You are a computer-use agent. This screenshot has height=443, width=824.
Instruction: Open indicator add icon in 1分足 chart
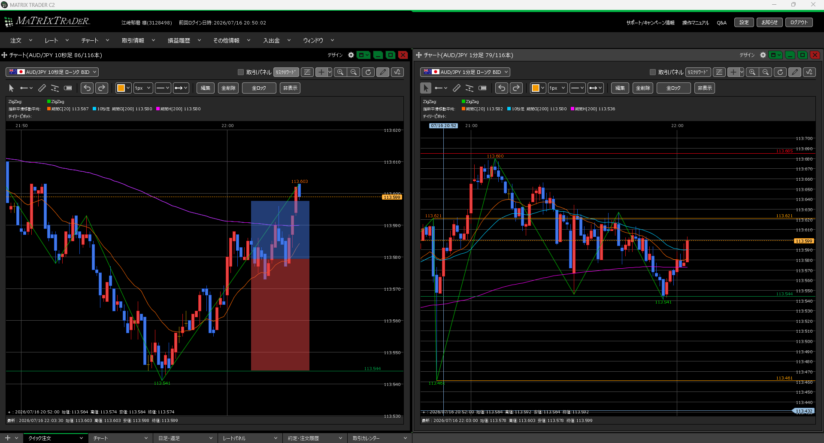pos(809,72)
